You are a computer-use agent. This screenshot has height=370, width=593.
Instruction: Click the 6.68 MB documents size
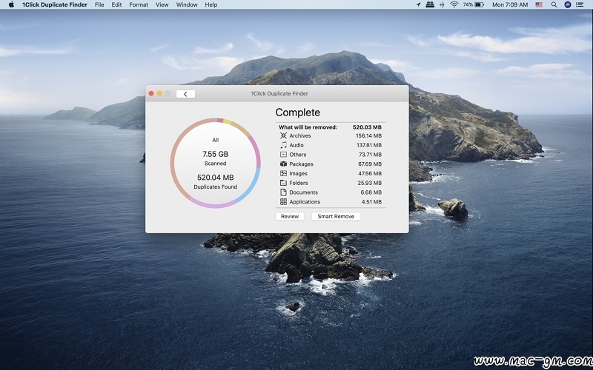371,192
